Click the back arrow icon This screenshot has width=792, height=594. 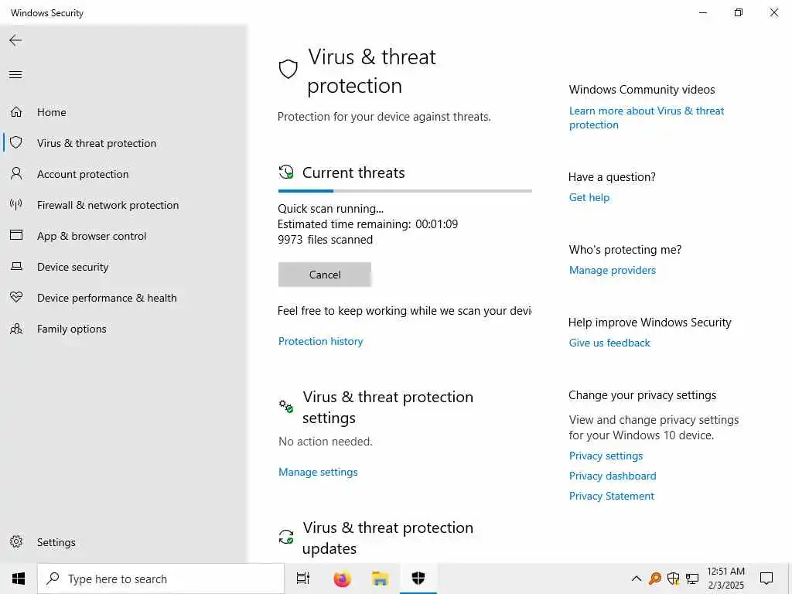pyautogui.click(x=15, y=40)
